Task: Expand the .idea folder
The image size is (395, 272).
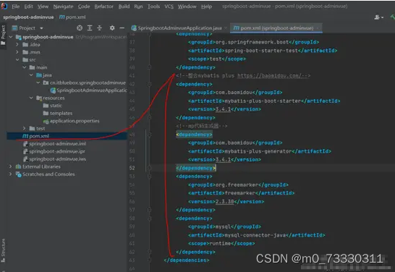Action: point(17,45)
